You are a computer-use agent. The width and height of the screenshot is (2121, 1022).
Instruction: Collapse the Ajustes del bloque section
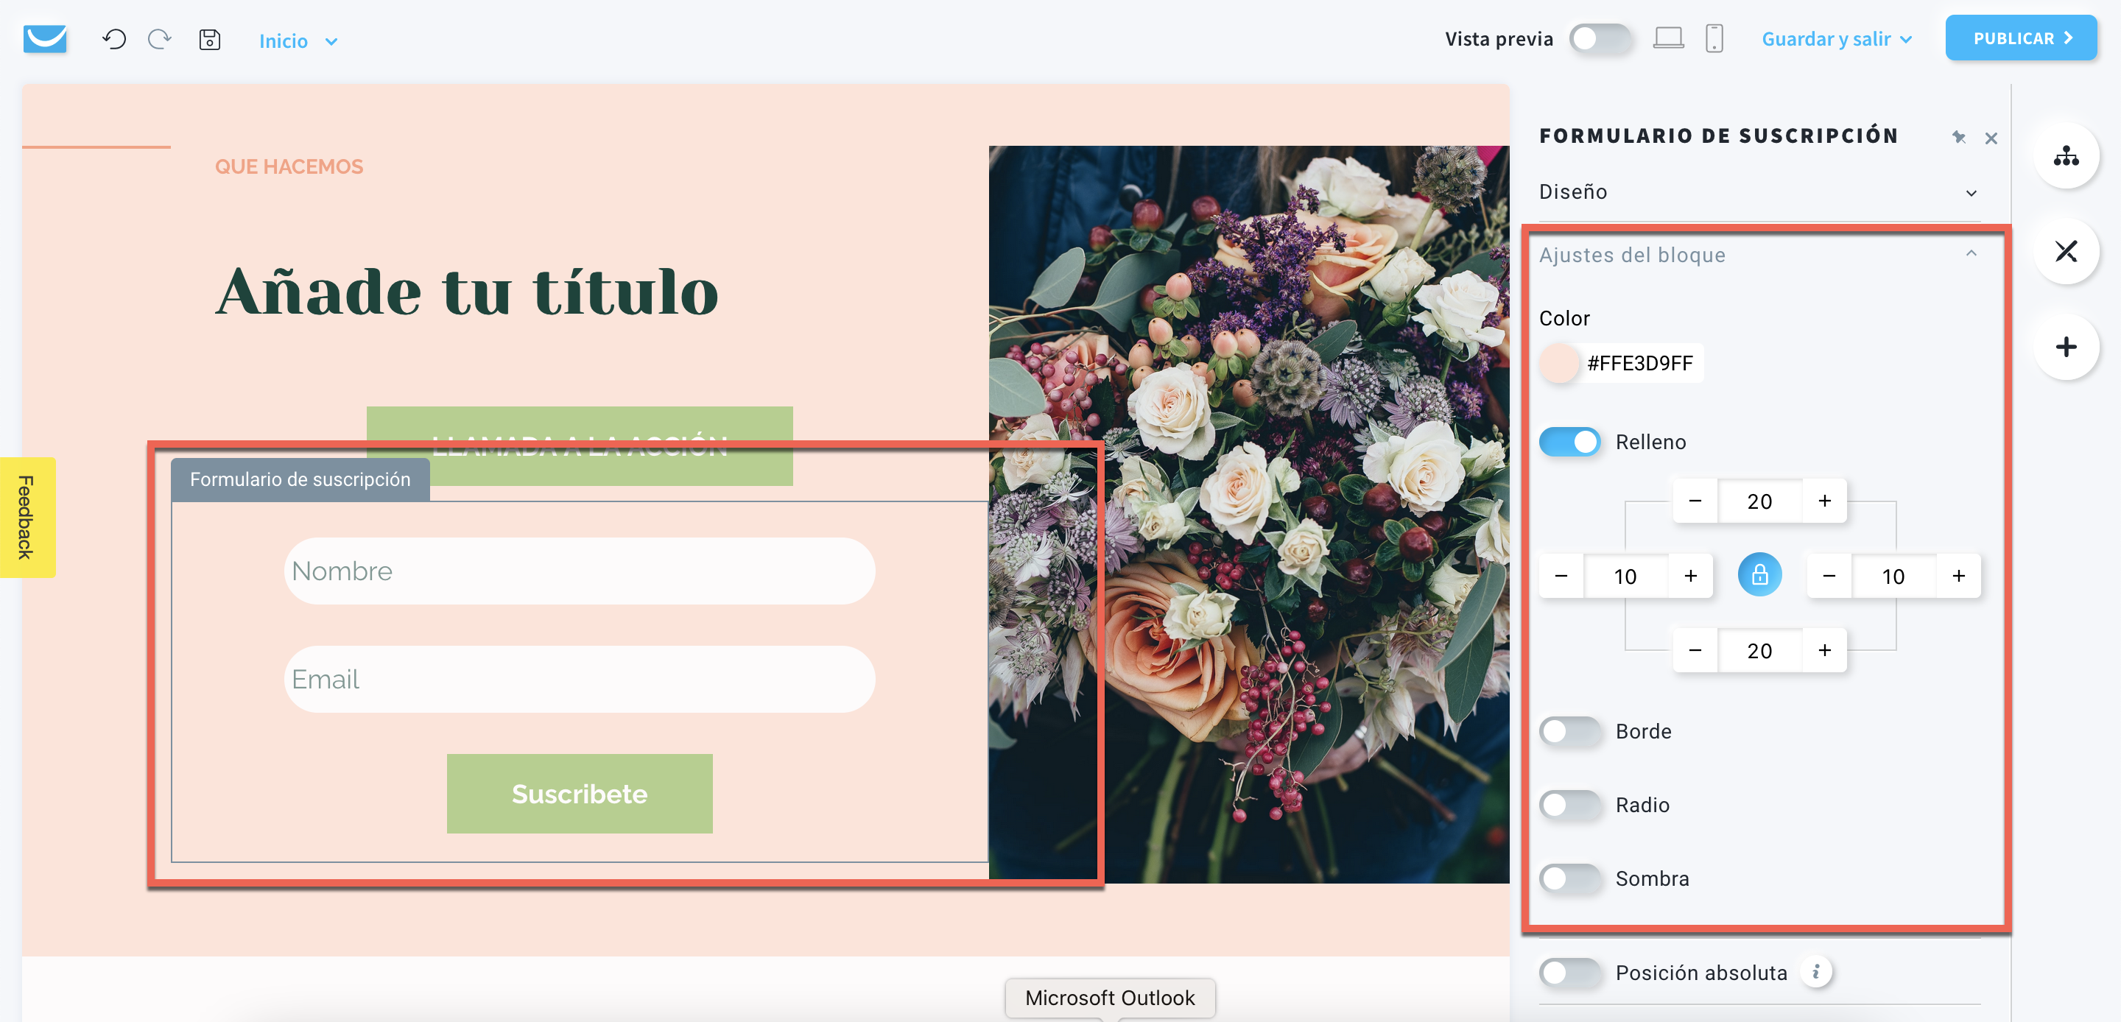pyautogui.click(x=1759, y=255)
